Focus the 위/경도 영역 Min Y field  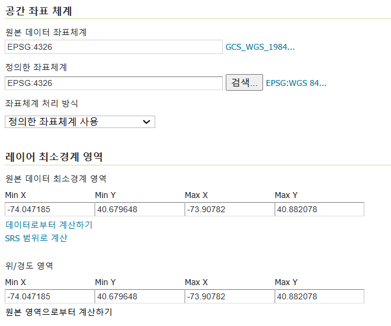click(x=140, y=296)
